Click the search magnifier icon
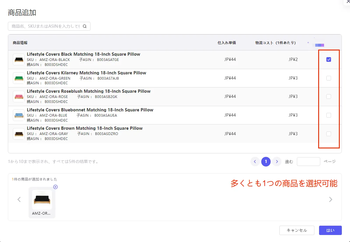Image resolution: width=350 pixels, height=242 pixels. (85, 26)
